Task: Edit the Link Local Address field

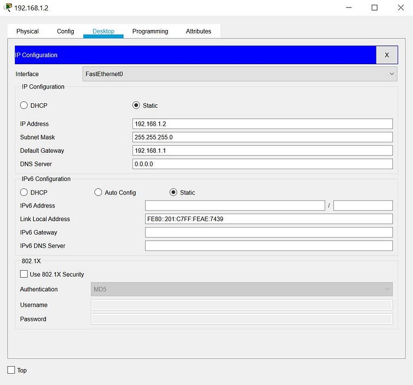Action: coord(268,219)
